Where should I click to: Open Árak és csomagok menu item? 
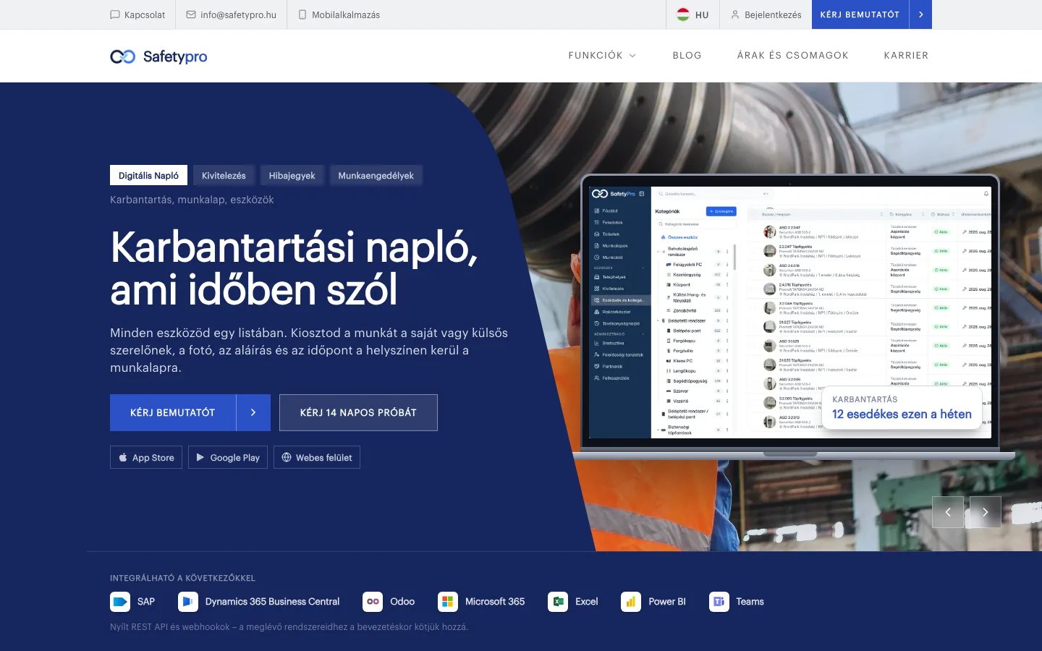coord(793,56)
